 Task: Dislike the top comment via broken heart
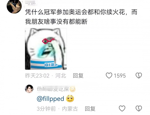click(x=139, y=76)
